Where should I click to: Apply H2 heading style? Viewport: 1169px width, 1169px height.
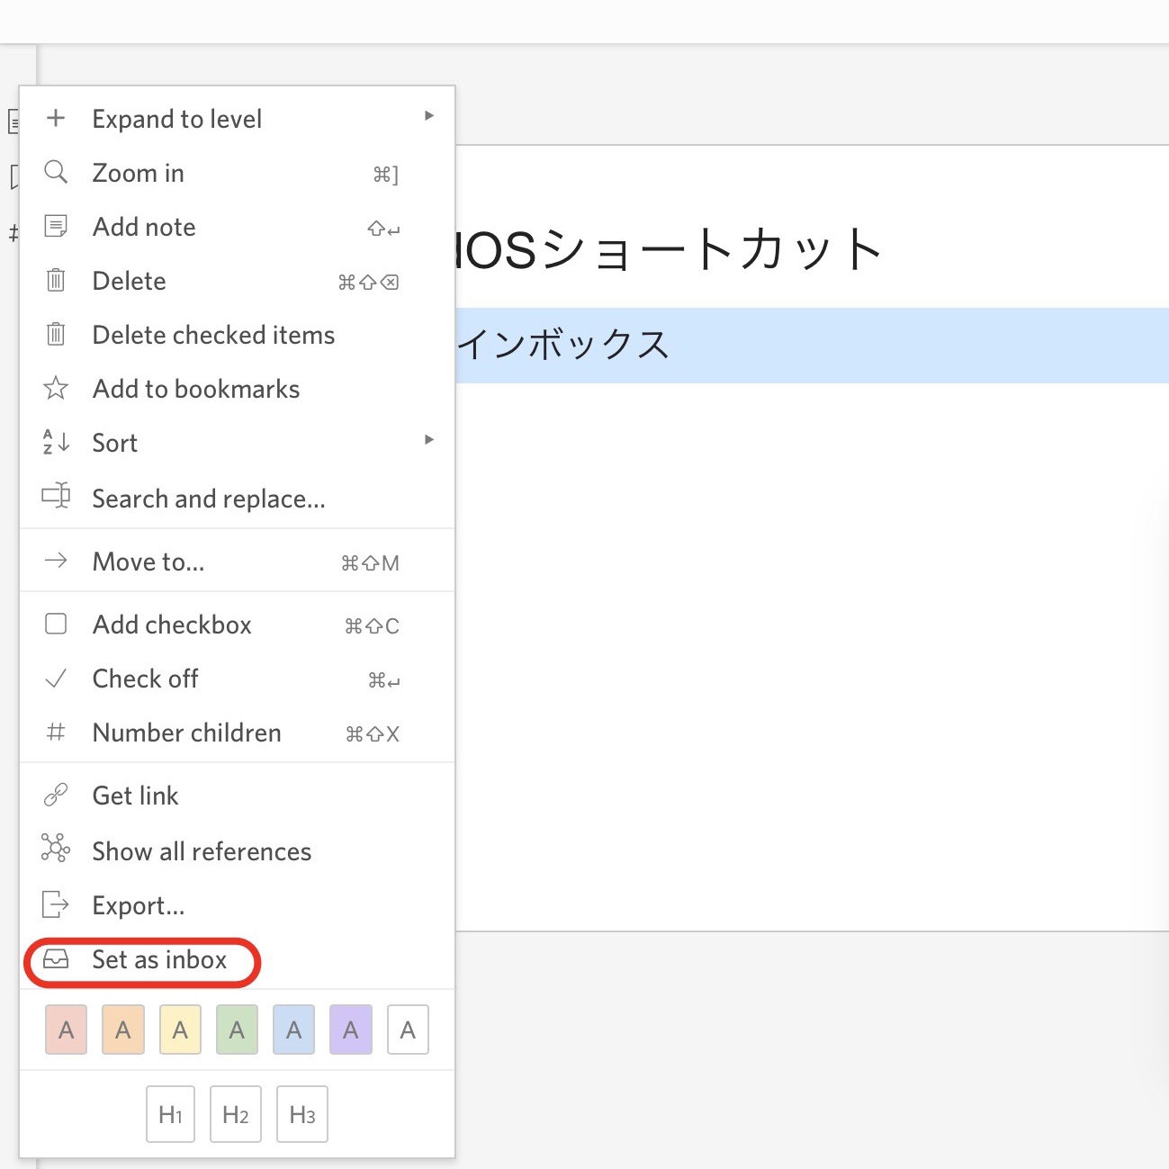[x=236, y=1114]
